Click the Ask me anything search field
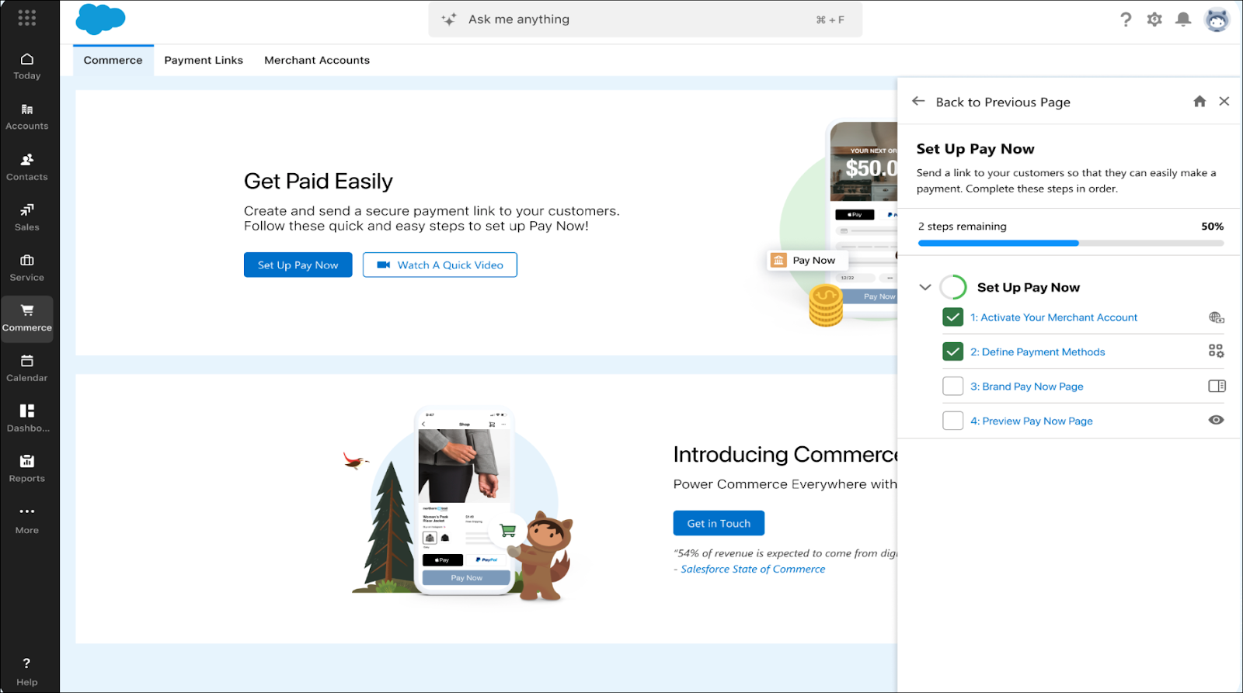1243x693 pixels. coord(646,19)
